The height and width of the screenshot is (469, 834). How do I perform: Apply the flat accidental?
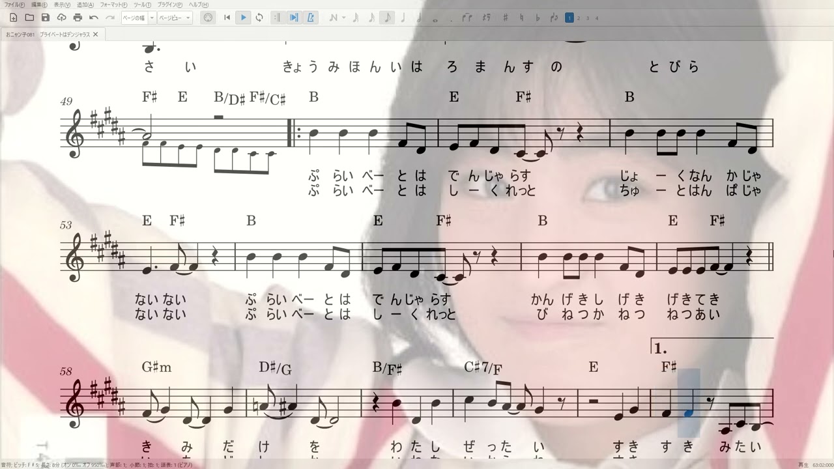(x=537, y=18)
